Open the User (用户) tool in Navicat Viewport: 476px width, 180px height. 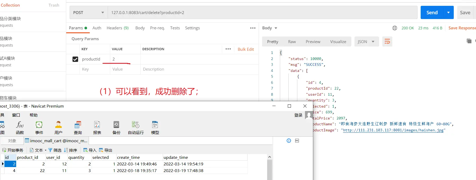click(58, 128)
